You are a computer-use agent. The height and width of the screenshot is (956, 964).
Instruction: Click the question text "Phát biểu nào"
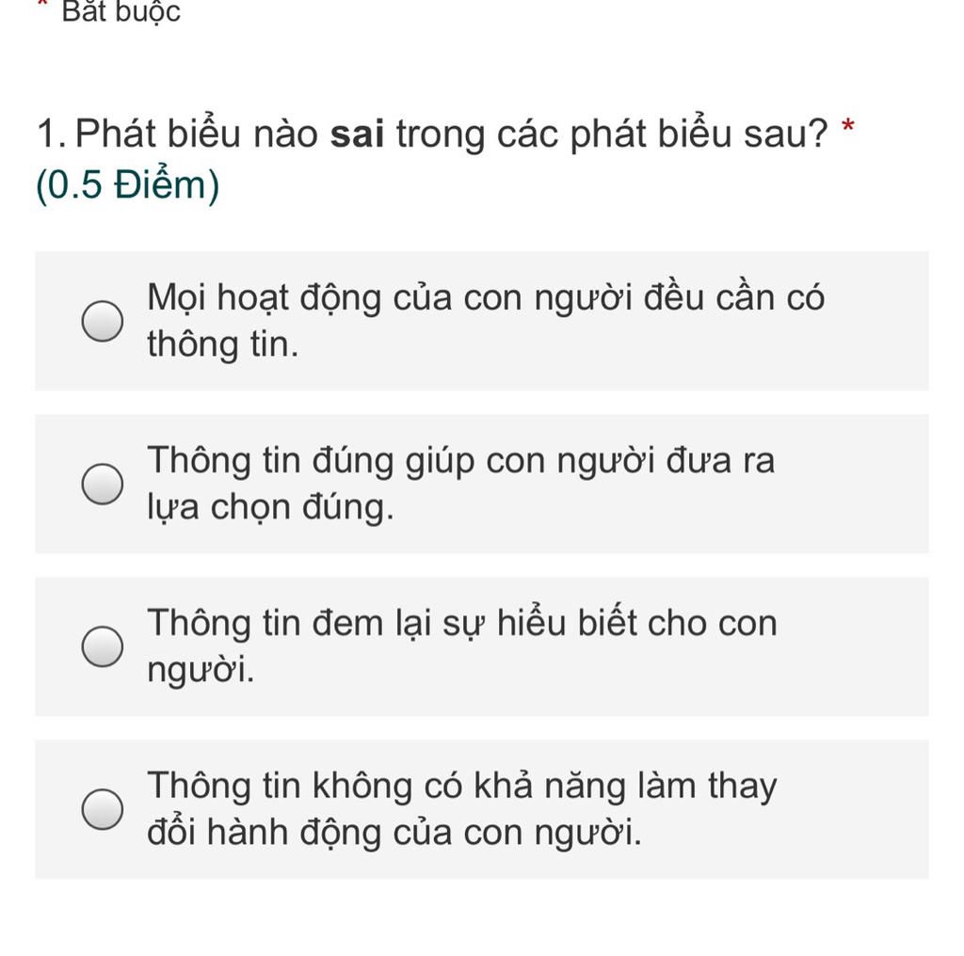[x=197, y=134]
